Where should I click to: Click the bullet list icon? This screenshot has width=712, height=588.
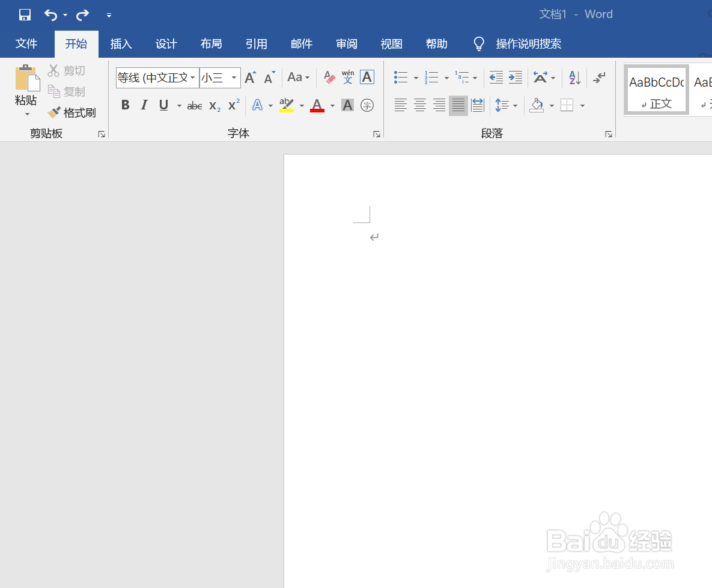(x=401, y=77)
